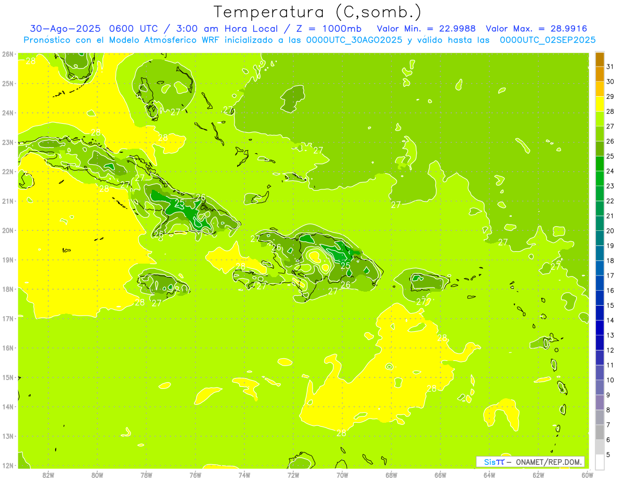
Task: Click the '12' label on the color scale
Action: pos(610,350)
